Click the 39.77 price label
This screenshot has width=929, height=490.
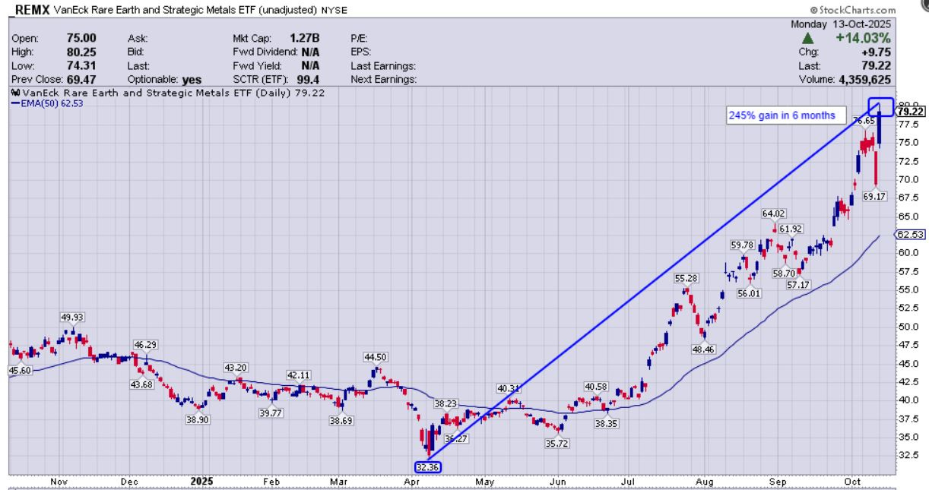point(271,413)
